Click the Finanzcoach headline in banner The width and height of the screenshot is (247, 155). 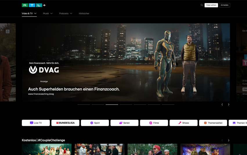point(74,89)
